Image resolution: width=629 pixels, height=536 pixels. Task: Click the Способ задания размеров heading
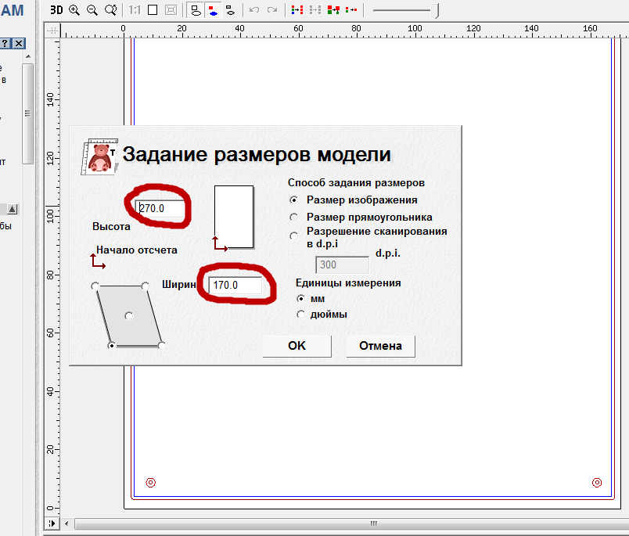pos(356,183)
